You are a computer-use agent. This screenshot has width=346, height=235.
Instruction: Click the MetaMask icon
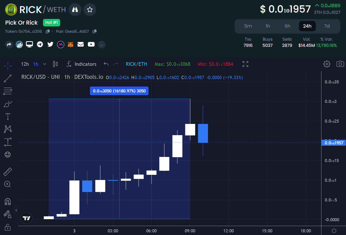point(70,44)
